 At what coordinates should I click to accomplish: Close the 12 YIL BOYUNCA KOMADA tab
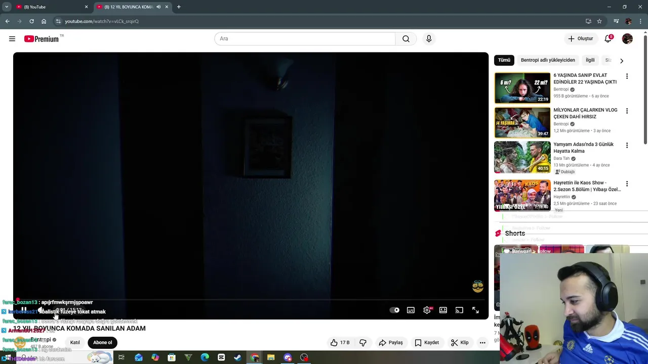(167, 7)
